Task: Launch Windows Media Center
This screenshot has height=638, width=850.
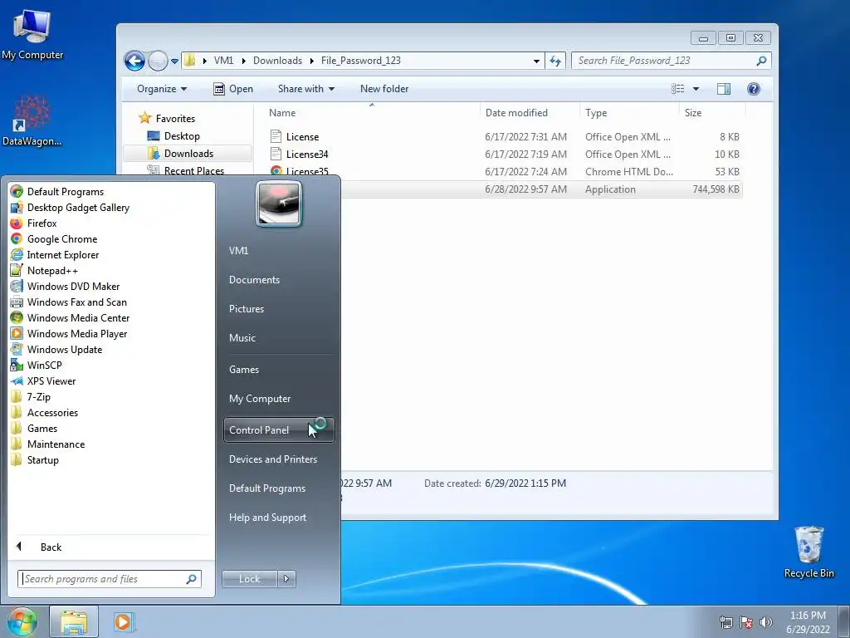Action: point(78,317)
